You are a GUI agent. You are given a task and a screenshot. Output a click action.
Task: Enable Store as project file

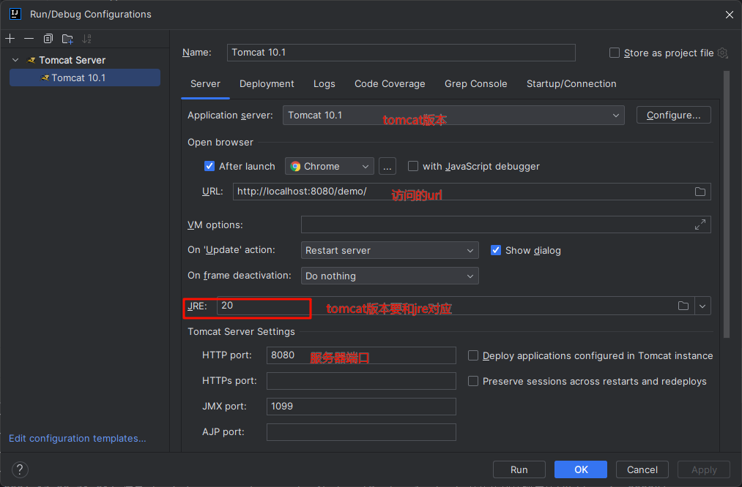point(615,53)
